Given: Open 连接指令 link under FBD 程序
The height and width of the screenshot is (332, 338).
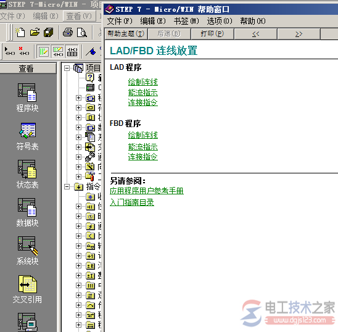Looking at the screenshot, I should coord(143,157).
